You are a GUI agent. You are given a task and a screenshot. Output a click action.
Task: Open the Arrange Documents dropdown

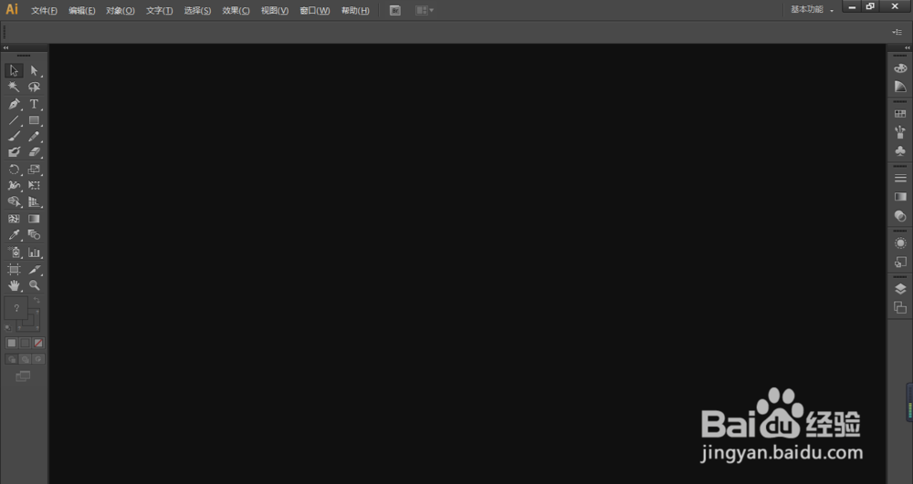click(x=425, y=10)
